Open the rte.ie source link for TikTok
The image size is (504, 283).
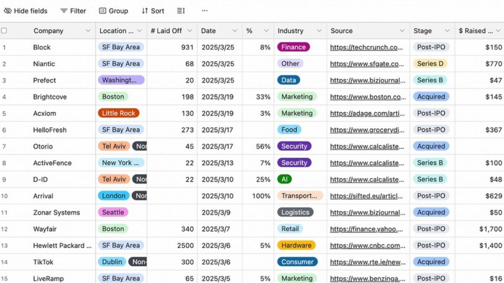coord(368,262)
